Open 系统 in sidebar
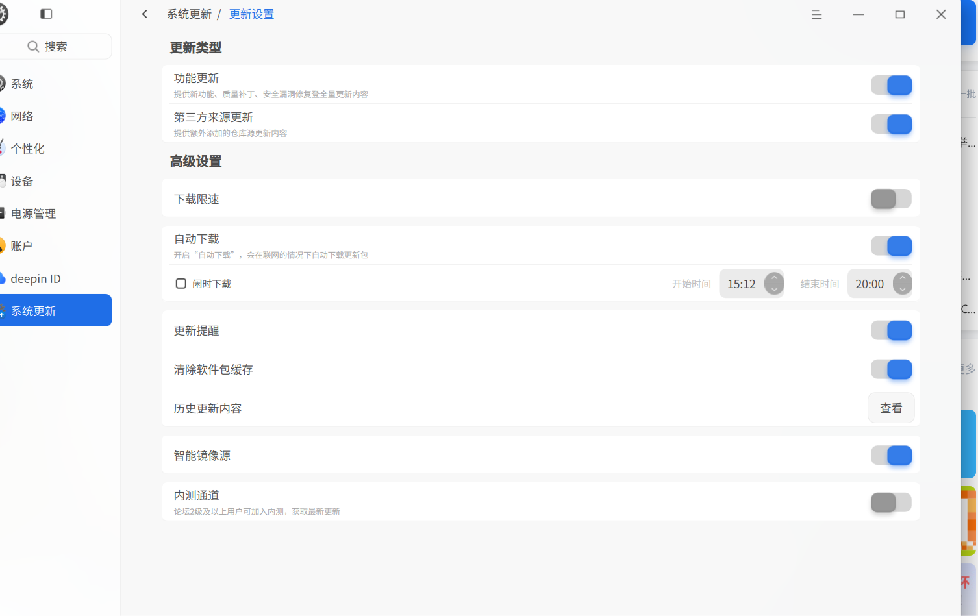 (x=55, y=84)
